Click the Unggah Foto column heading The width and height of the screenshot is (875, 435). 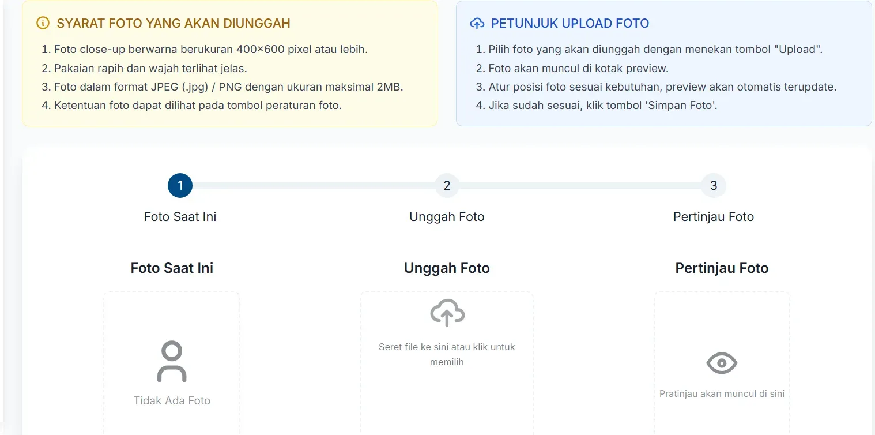(x=447, y=268)
